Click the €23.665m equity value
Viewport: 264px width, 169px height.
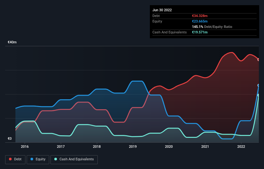coord(200,21)
